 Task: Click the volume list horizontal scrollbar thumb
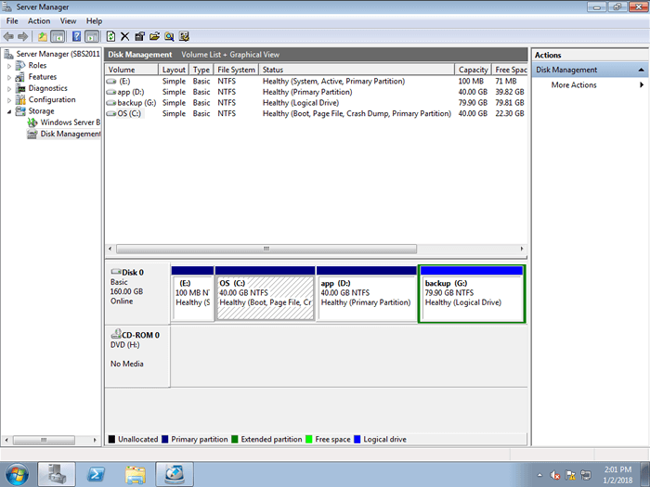coord(266,249)
